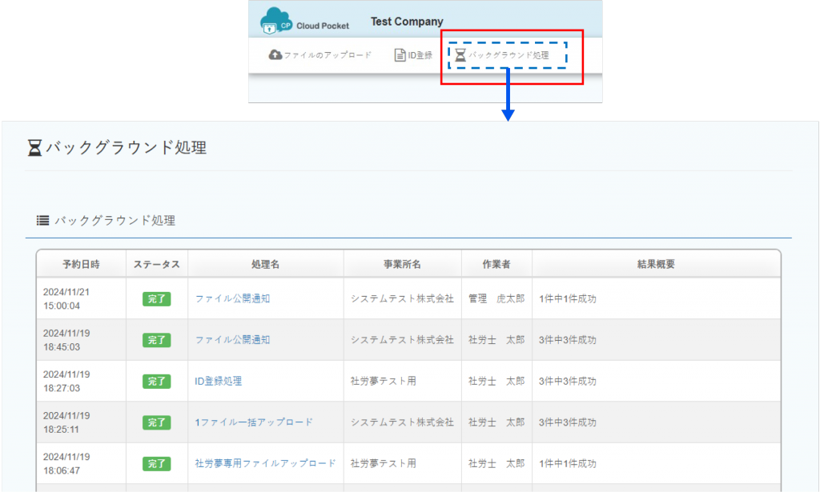This screenshot has height=492, width=820.
Task: Click 3件中3件成功 in the 18:25:11 row
Action: 568,422
